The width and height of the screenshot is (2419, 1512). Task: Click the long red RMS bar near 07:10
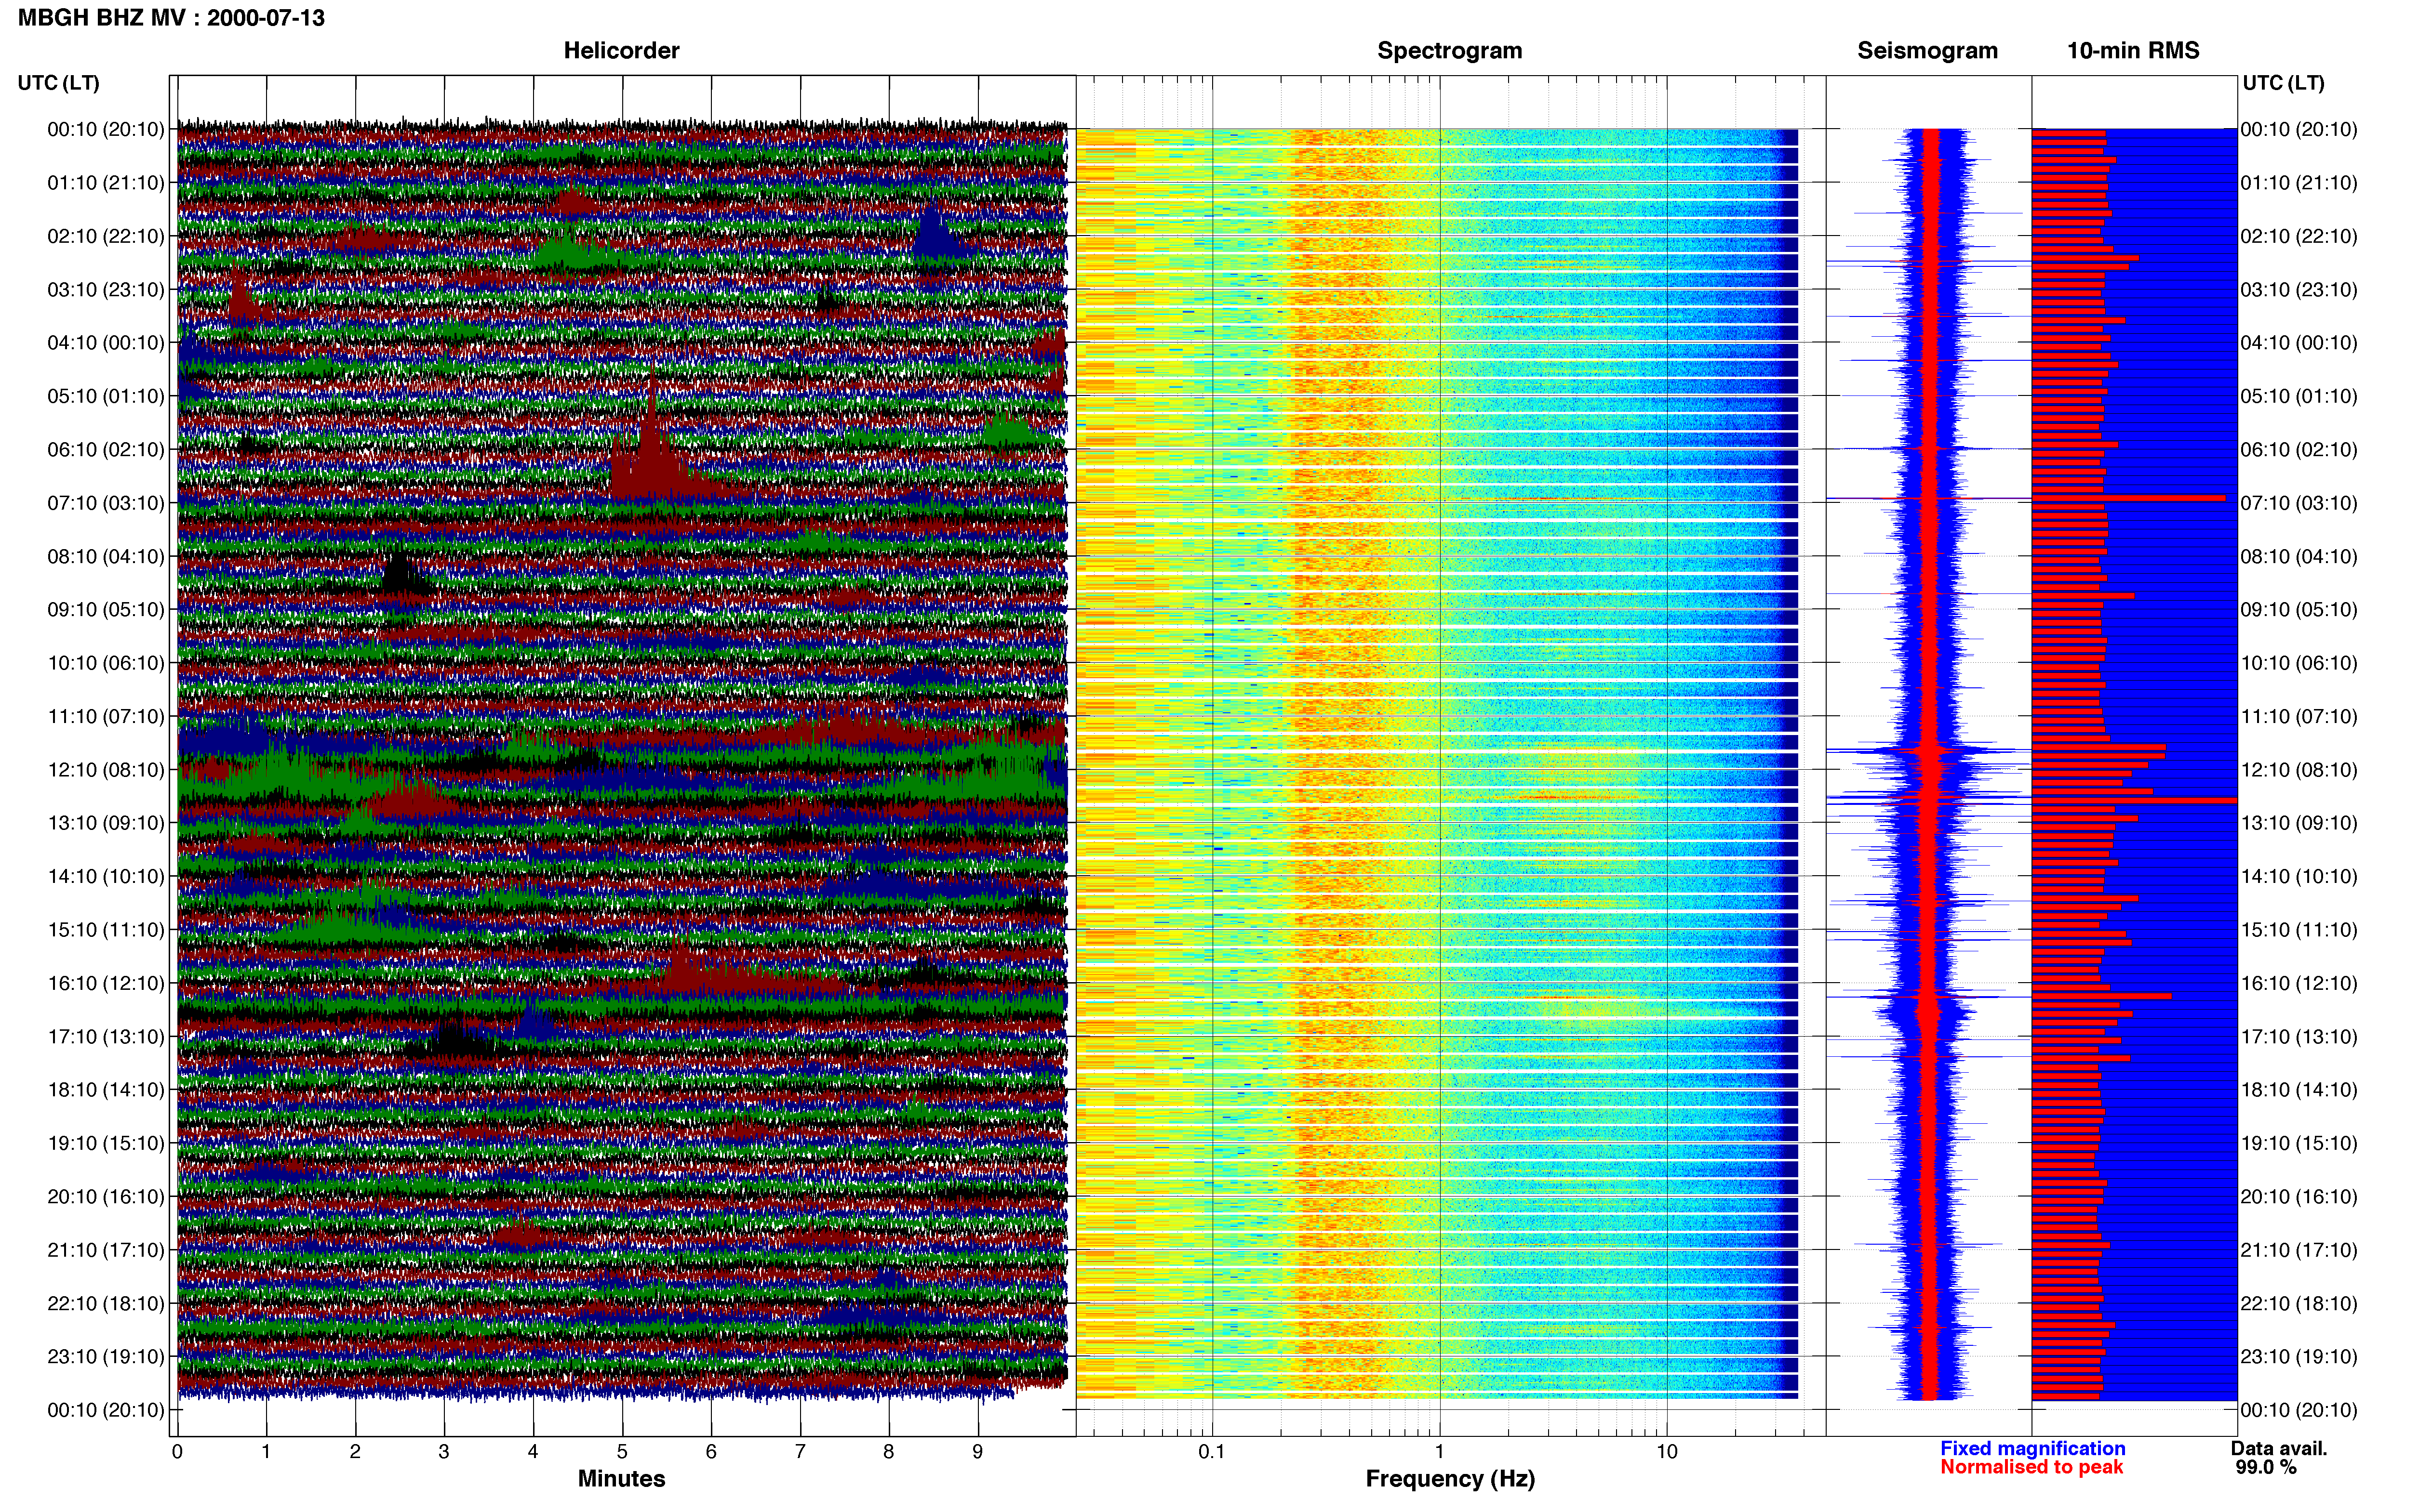coord(2129,498)
